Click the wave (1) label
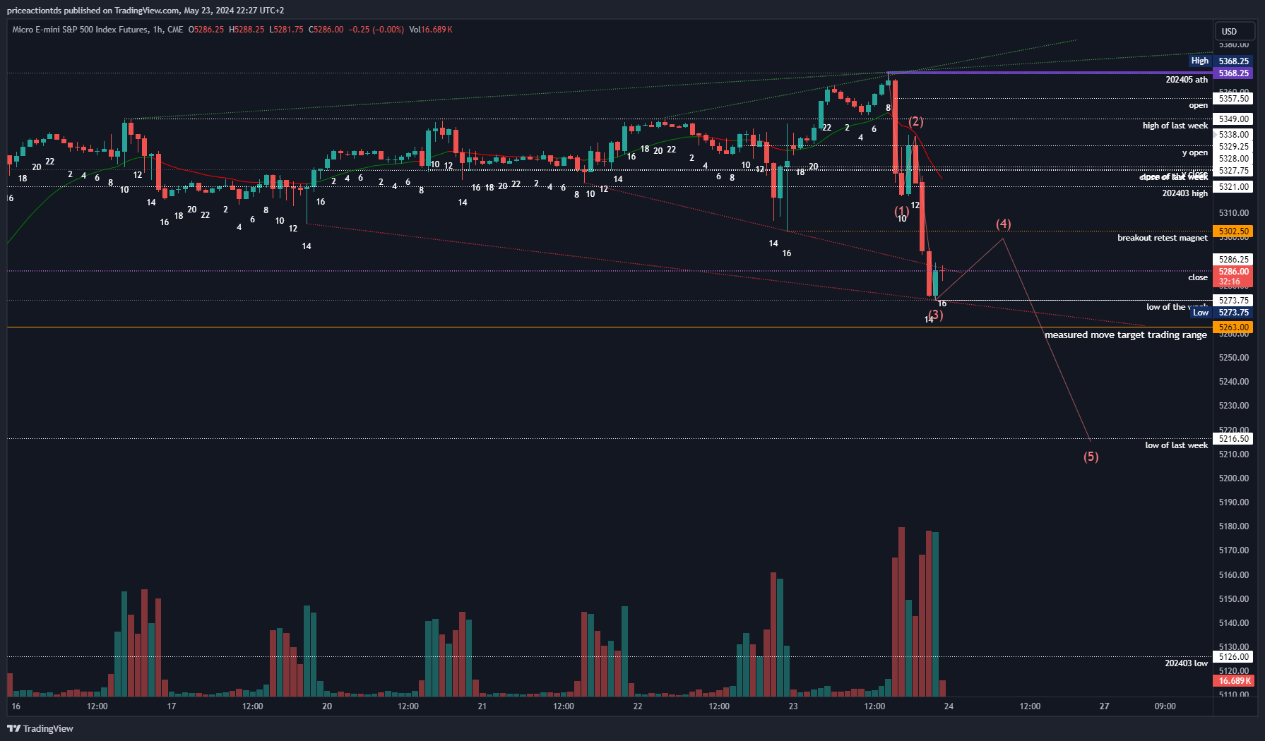The image size is (1265, 741). tap(902, 211)
